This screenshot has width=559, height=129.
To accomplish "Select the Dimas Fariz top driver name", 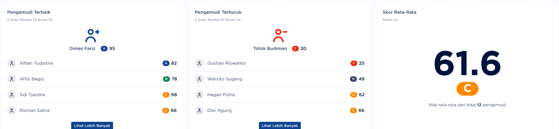I will coord(82,49).
